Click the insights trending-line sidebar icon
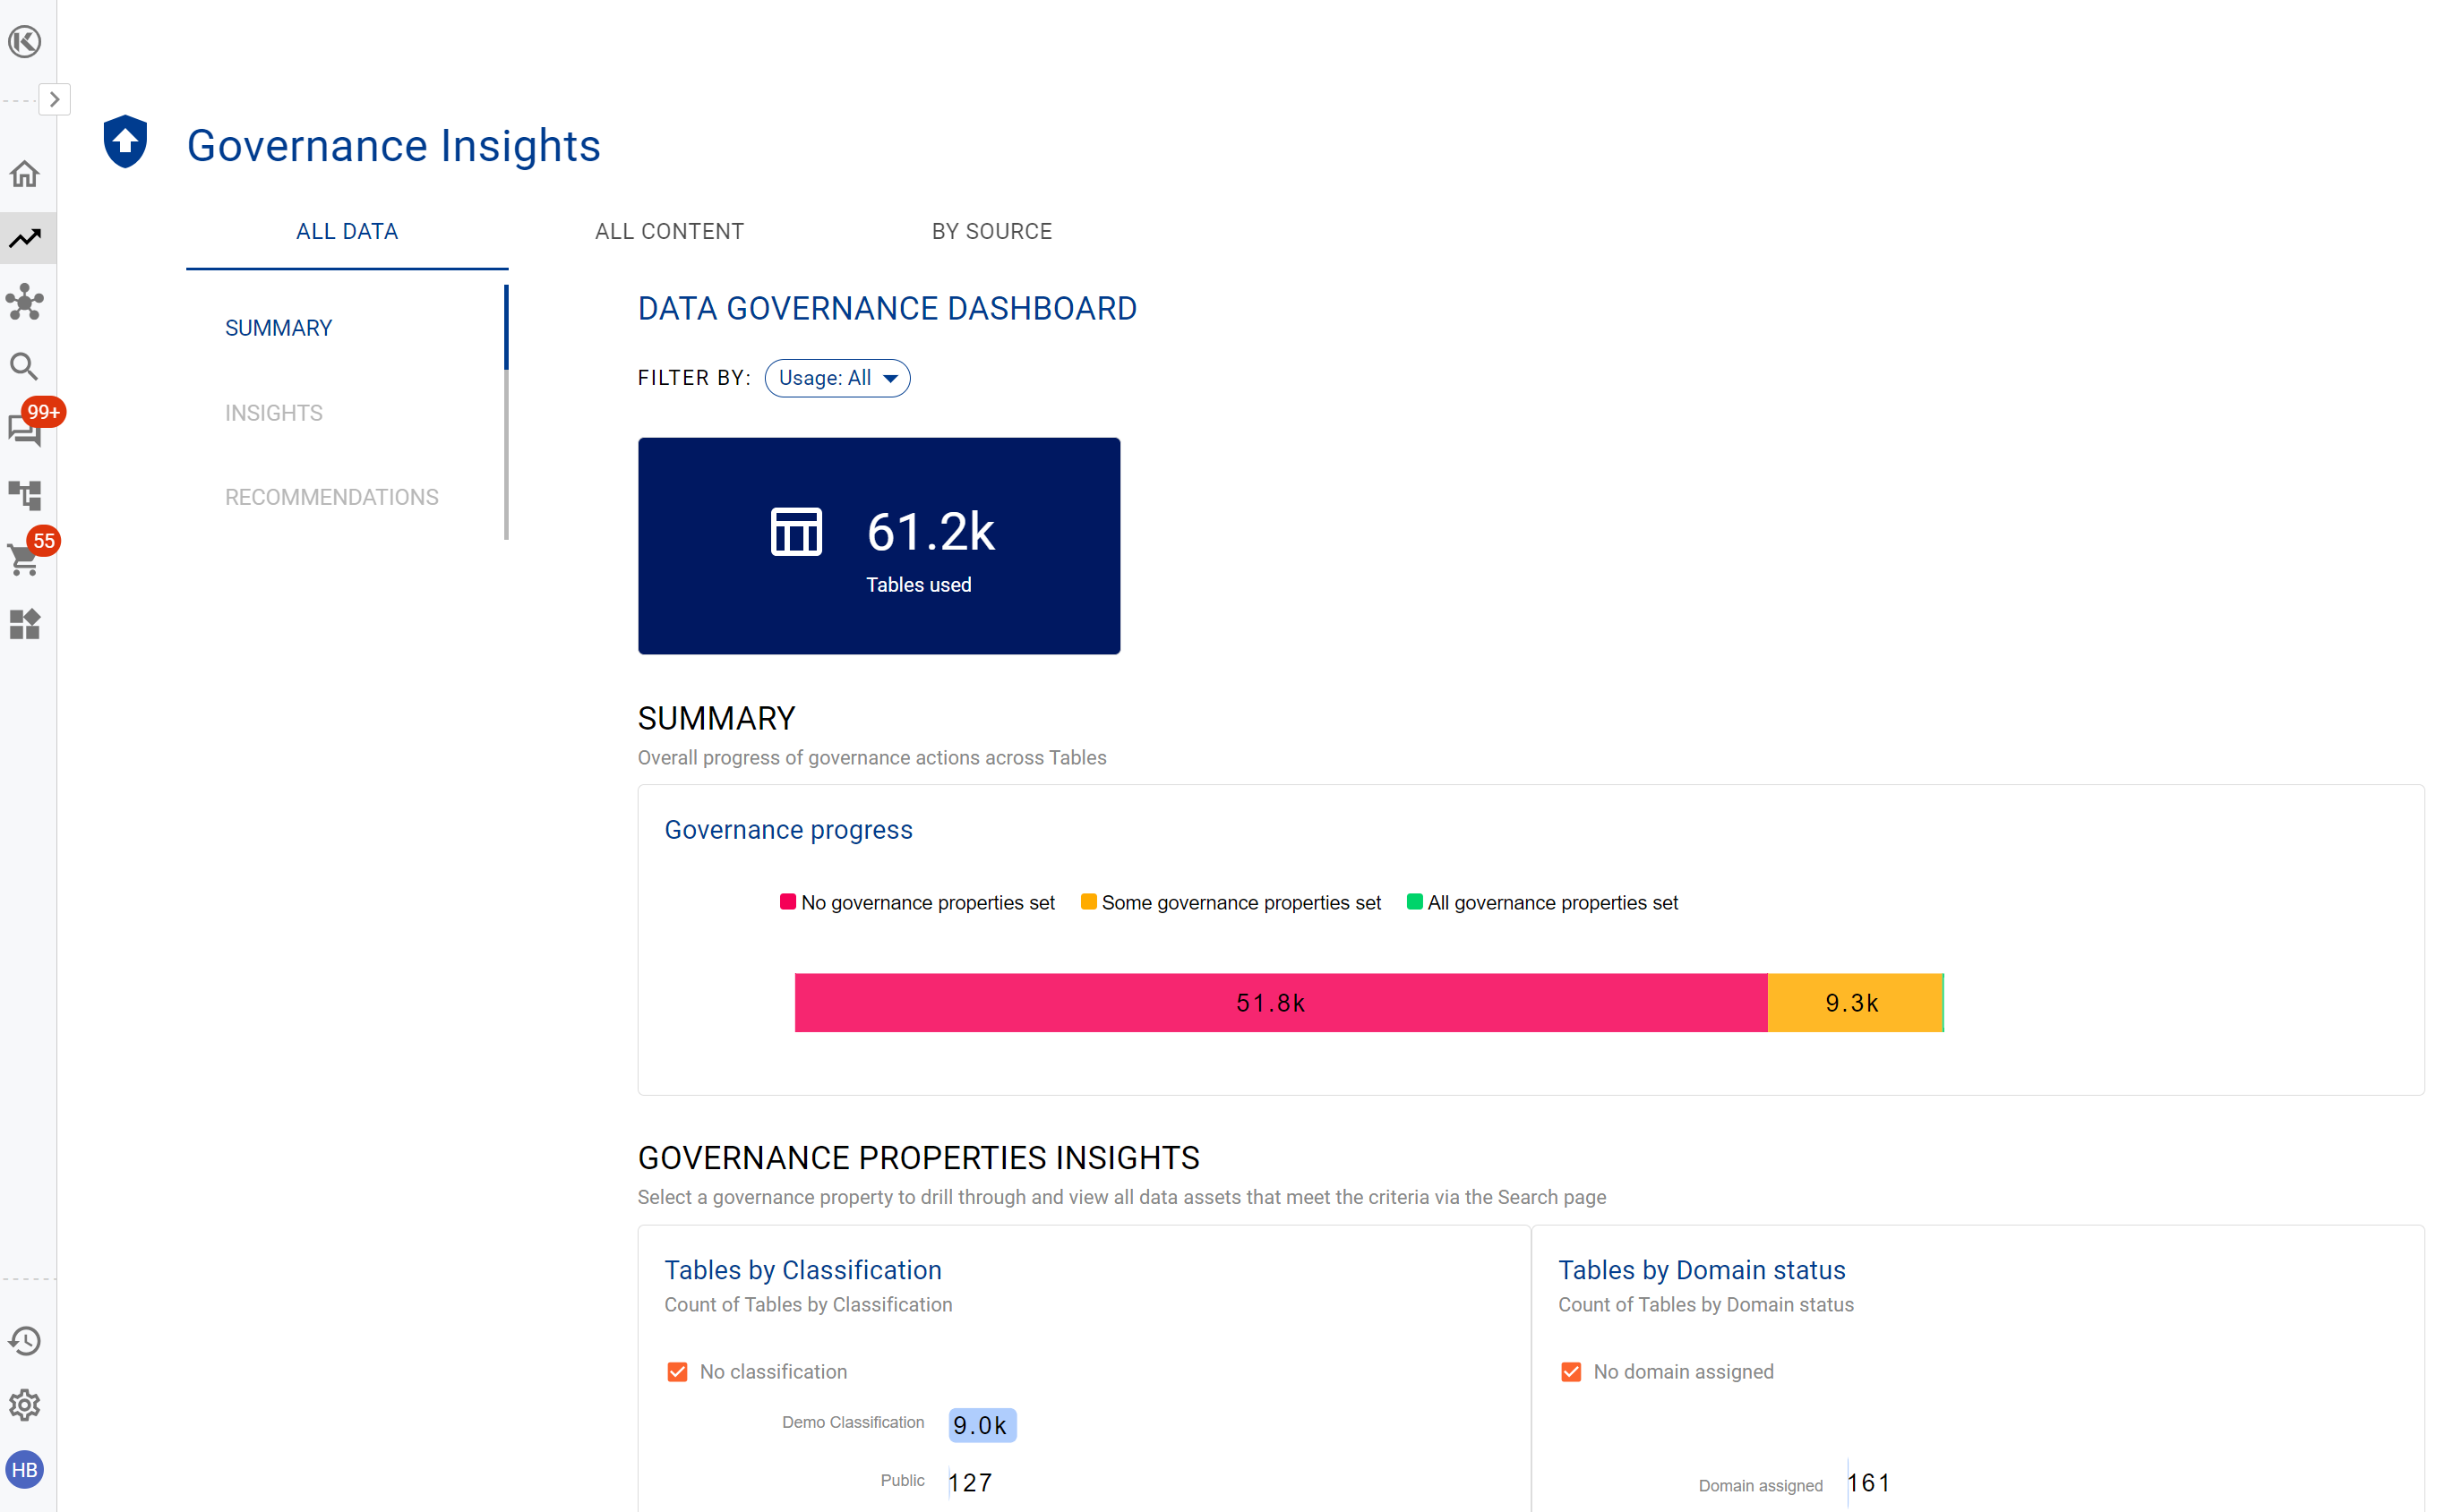Image resolution: width=2445 pixels, height=1512 pixels. 25,238
